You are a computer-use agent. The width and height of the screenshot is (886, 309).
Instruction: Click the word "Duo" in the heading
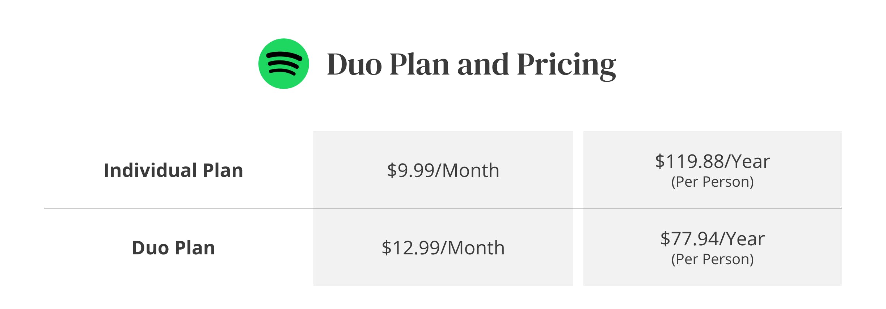point(354,64)
